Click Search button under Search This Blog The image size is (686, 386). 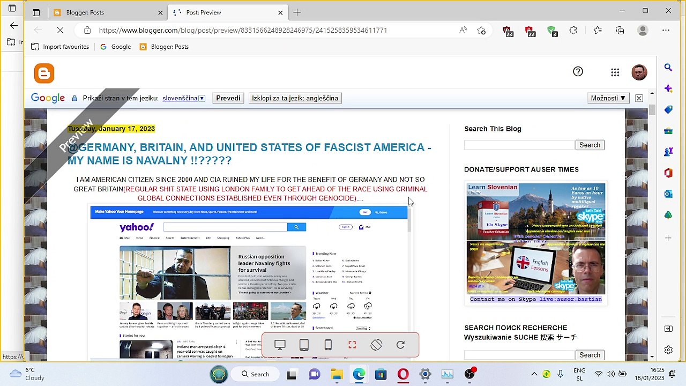[x=590, y=145]
